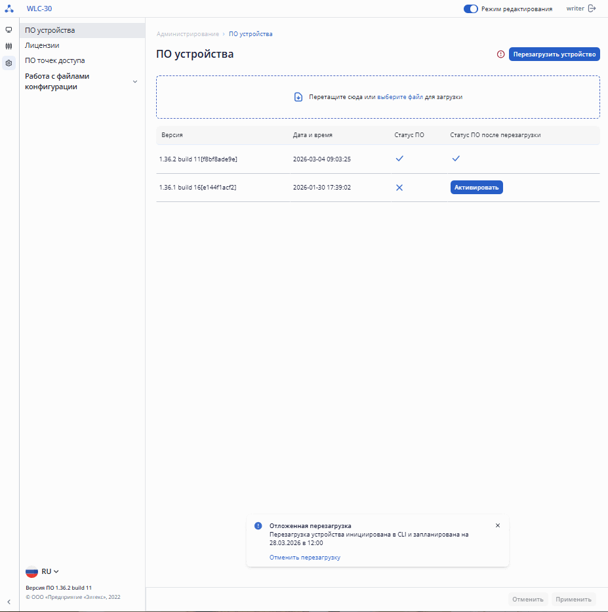Toggle the Режим редактирования switch

[470, 9]
